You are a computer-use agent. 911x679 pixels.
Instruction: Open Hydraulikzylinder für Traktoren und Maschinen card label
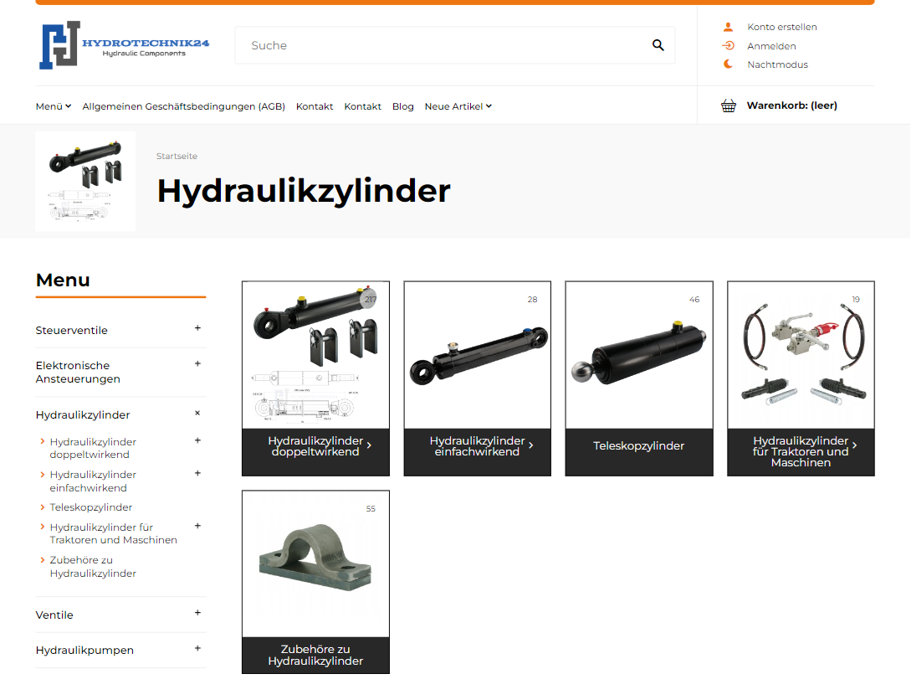pyautogui.click(x=801, y=452)
